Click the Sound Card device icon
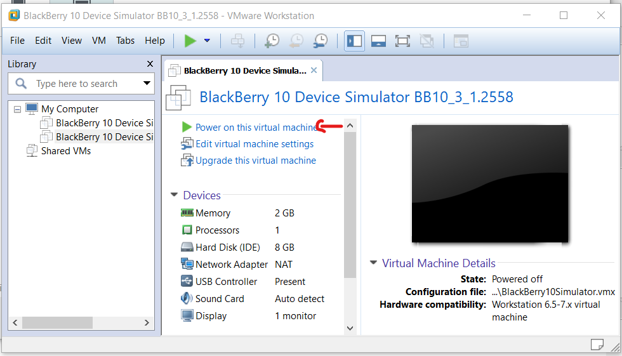Viewport: 622px width, 356px height. [x=187, y=298]
